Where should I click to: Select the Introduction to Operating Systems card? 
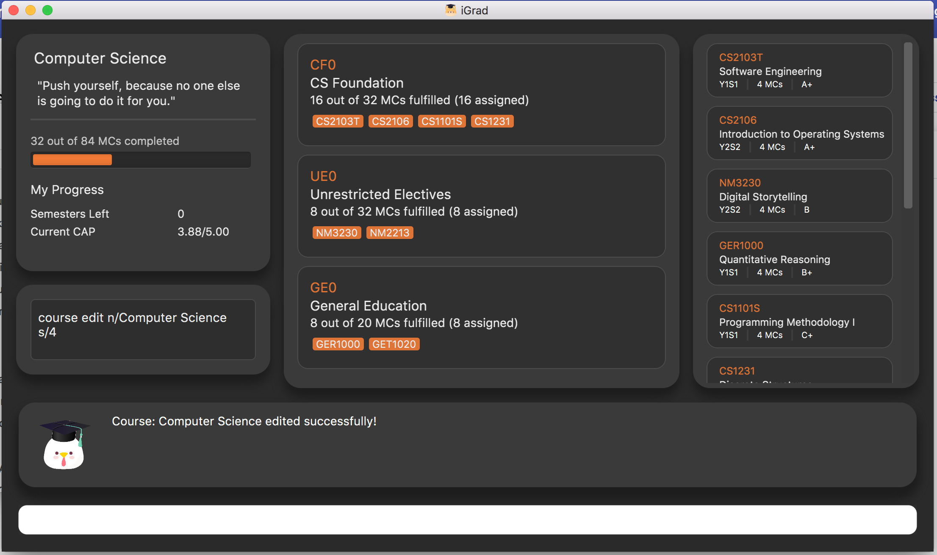pos(799,133)
